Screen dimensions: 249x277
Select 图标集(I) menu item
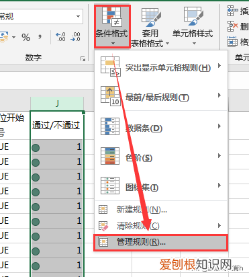(161, 186)
